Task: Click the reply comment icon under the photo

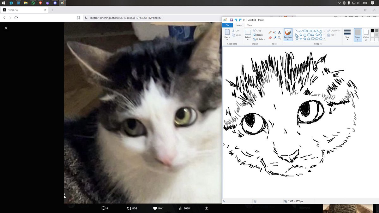Action: click(x=103, y=208)
